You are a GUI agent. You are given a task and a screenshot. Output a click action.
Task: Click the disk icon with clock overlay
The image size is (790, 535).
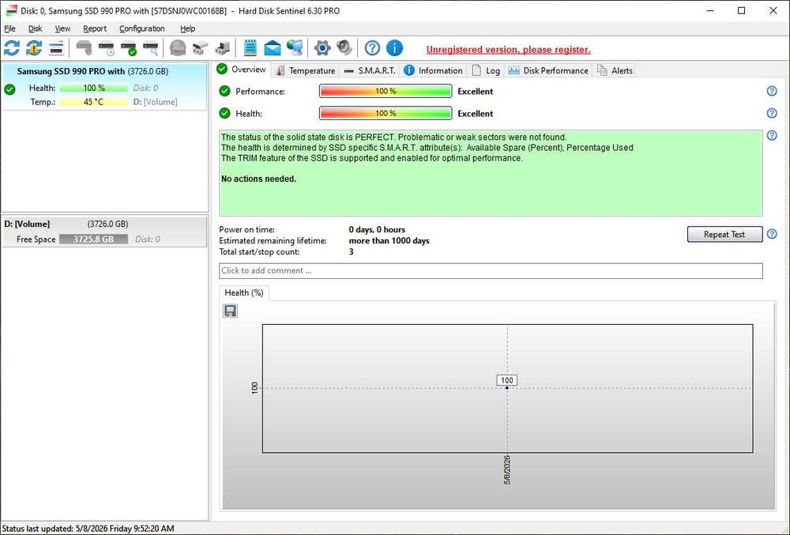click(107, 48)
